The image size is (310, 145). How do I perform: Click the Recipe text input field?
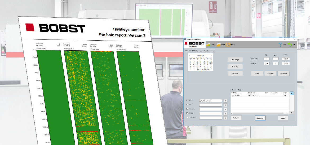(x=211, y=114)
